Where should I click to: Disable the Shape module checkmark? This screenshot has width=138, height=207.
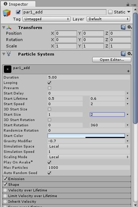pyautogui.click(x=5, y=184)
